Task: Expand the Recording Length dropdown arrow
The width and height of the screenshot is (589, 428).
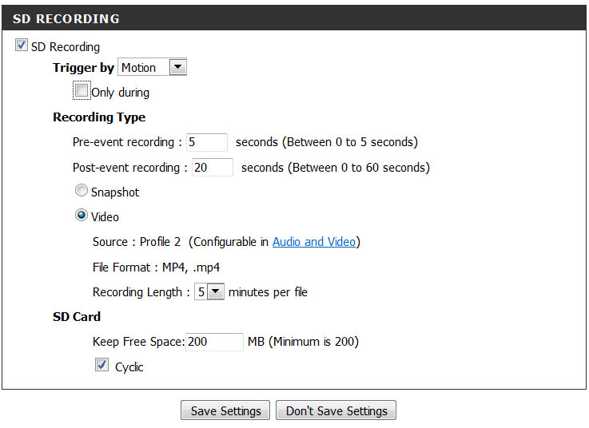Action: (x=216, y=291)
